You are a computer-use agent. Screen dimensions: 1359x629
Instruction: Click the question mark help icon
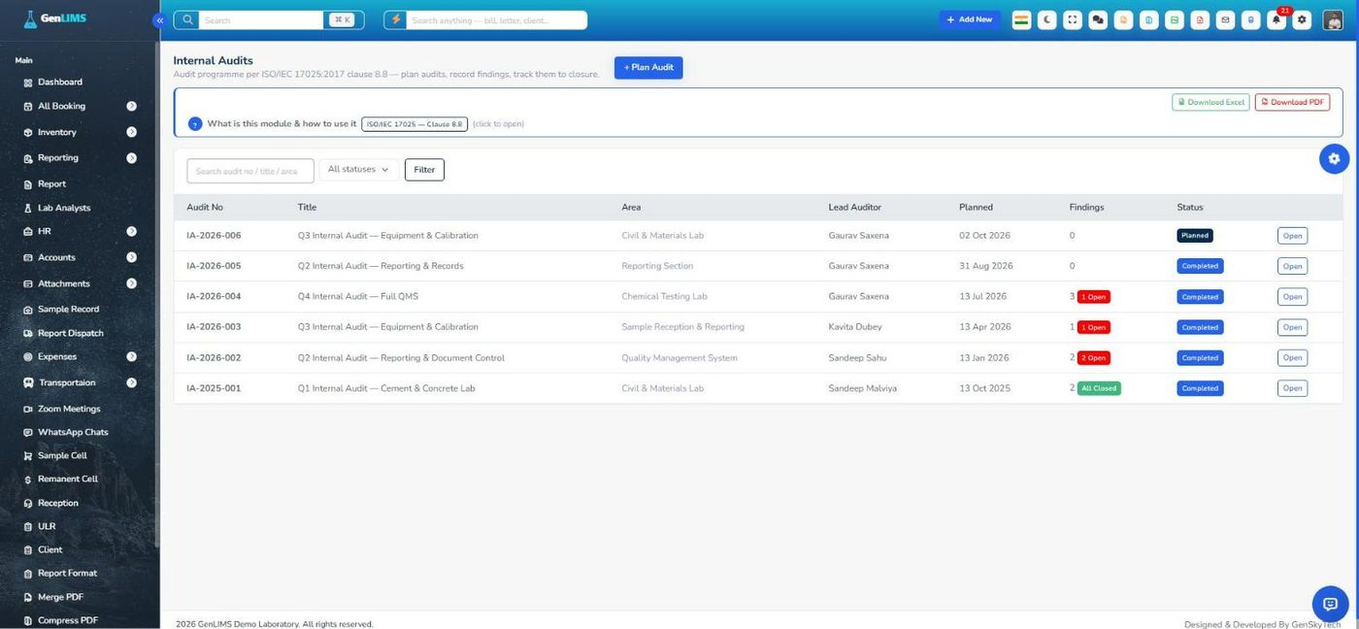pyautogui.click(x=195, y=124)
